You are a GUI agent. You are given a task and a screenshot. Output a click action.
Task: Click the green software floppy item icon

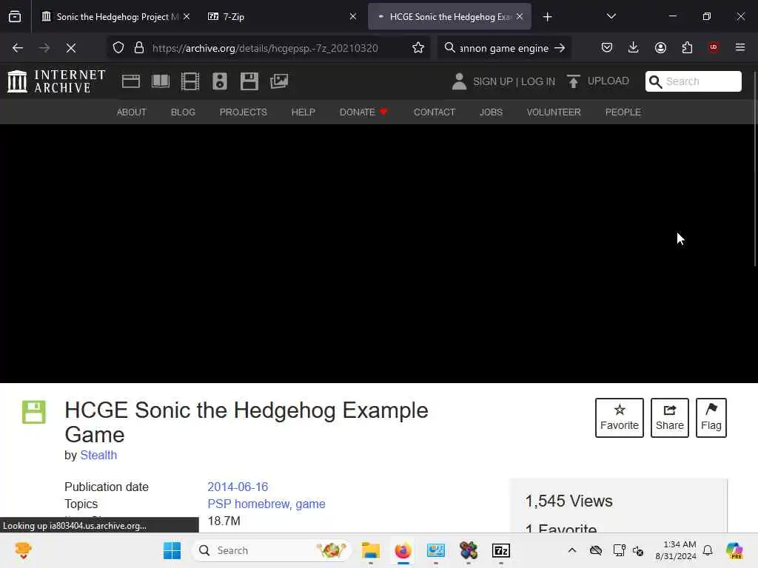pyautogui.click(x=34, y=412)
